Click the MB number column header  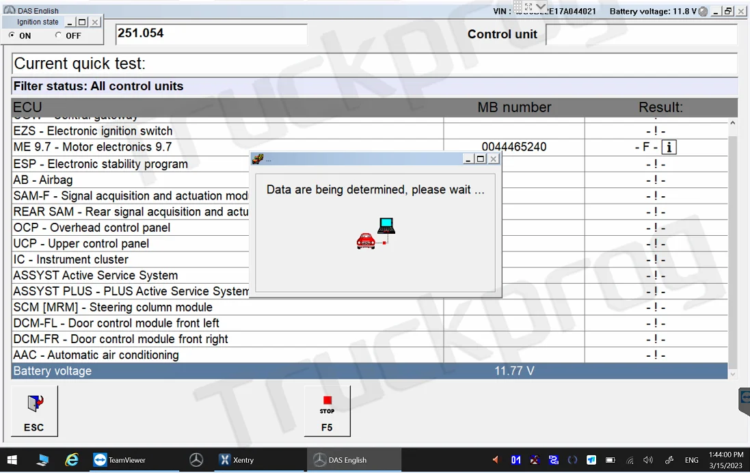[x=514, y=107]
